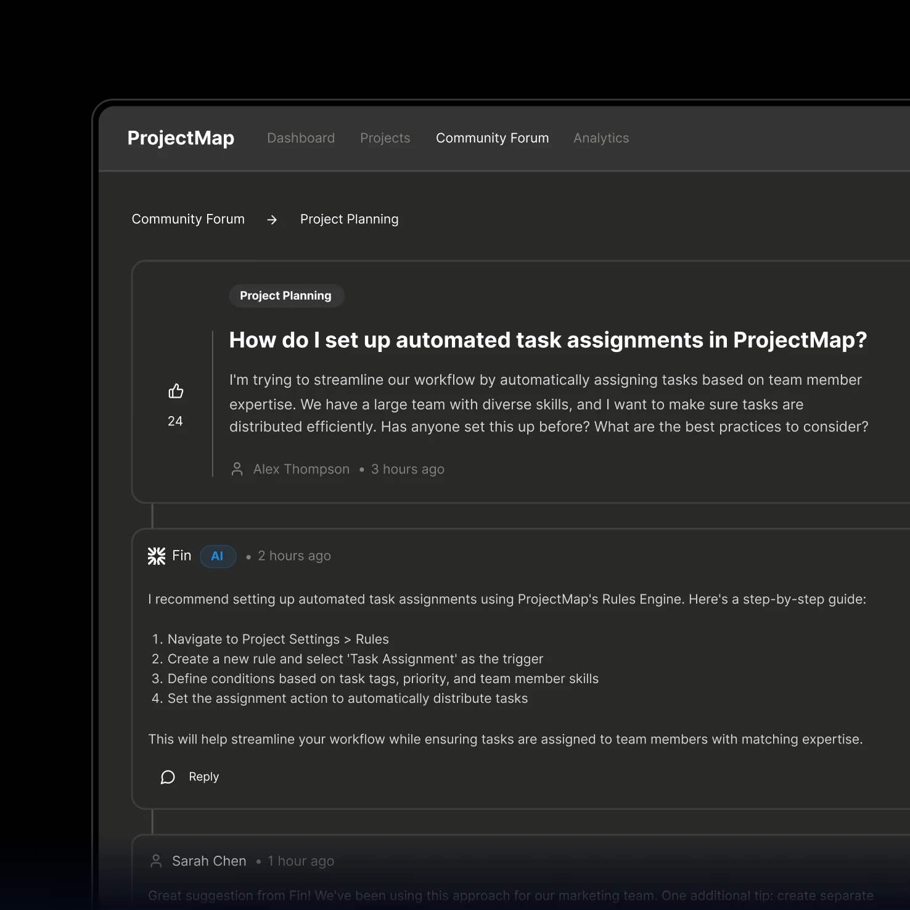This screenshot has height=910, width=910.
Task: Click the Project Planning category tag
Action: 286,295
